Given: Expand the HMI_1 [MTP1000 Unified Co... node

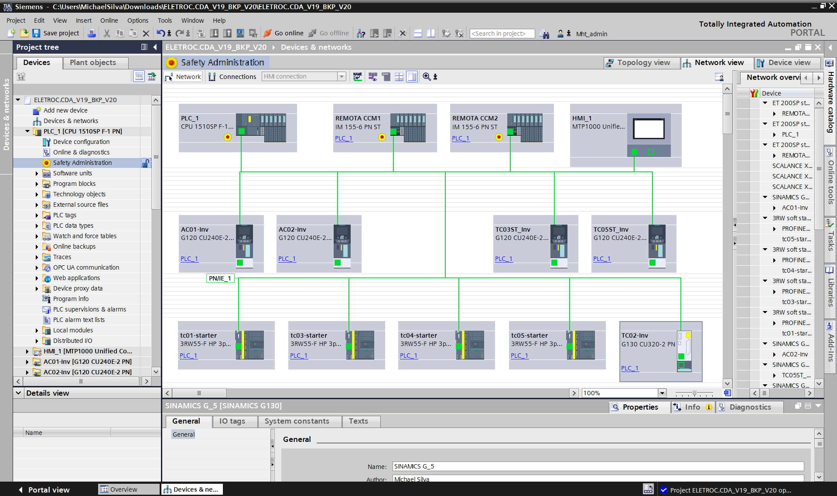Looking at the screenshot, I should [x=27, y=351].
